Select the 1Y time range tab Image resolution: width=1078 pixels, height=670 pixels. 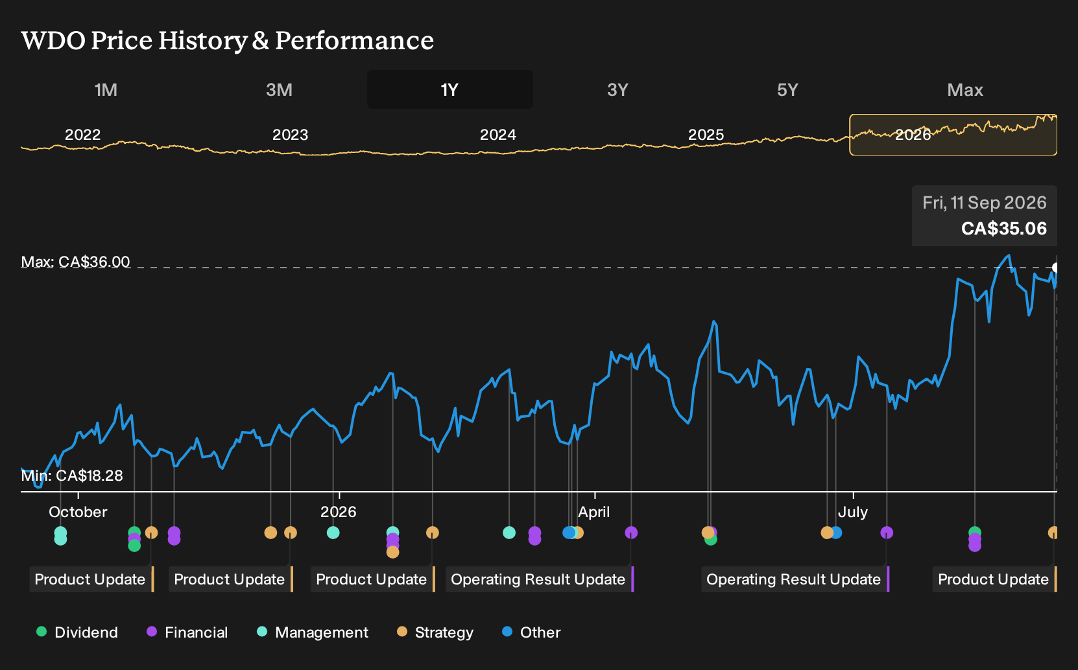(x=449, y=89)
